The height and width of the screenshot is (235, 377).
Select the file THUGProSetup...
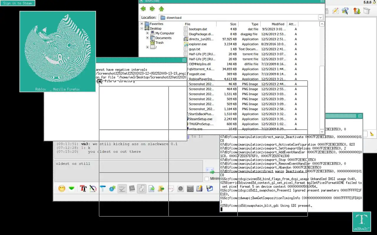pos(201,124)
